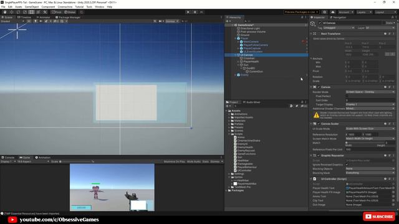Open the Blocking Objects dropdown
The image size is (399, 224).
(x=370, y=169)
